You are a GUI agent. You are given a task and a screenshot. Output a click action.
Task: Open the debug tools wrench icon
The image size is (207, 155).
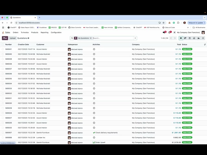tap(174, 32)
